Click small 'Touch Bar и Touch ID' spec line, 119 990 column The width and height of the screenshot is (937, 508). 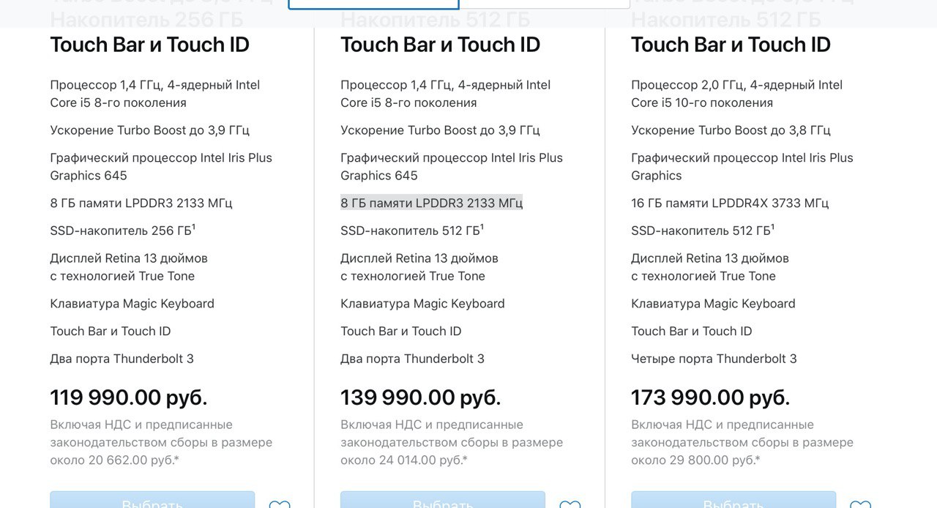(x=111, y=331)
